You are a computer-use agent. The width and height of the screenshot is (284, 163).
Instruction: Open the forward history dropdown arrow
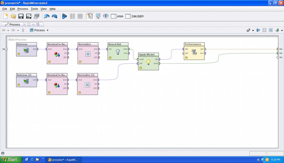[18, 30]
